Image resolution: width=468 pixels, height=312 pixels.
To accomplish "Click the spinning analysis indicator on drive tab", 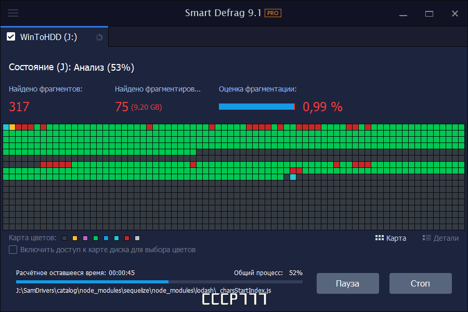I will click(x=98, y=37).
